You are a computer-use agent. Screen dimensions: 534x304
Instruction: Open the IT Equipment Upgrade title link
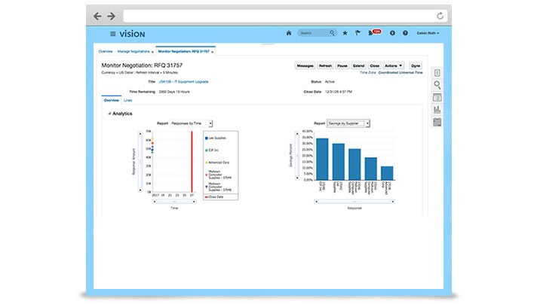click(x=183, y=81)
